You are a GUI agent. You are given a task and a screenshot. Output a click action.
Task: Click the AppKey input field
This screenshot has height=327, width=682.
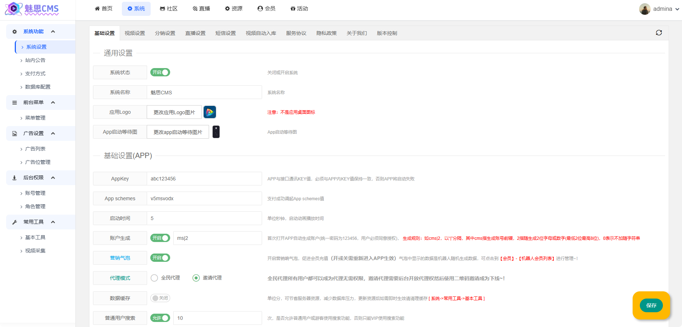point(204,178)
